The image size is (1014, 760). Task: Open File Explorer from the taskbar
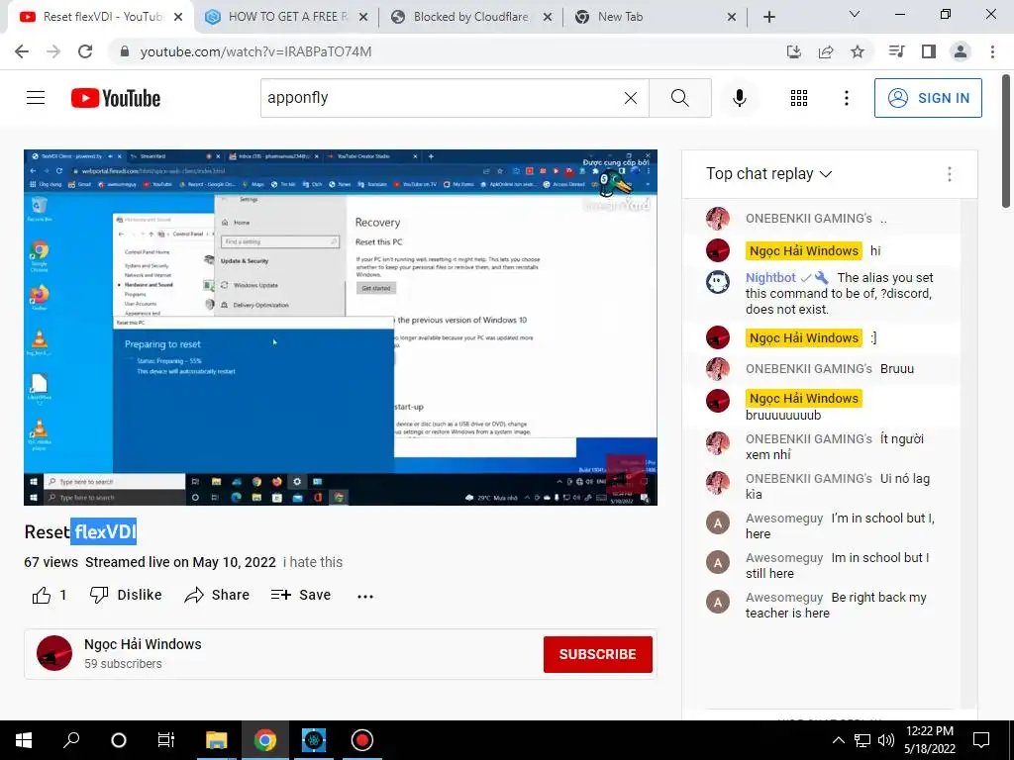[x=217, y=740]
